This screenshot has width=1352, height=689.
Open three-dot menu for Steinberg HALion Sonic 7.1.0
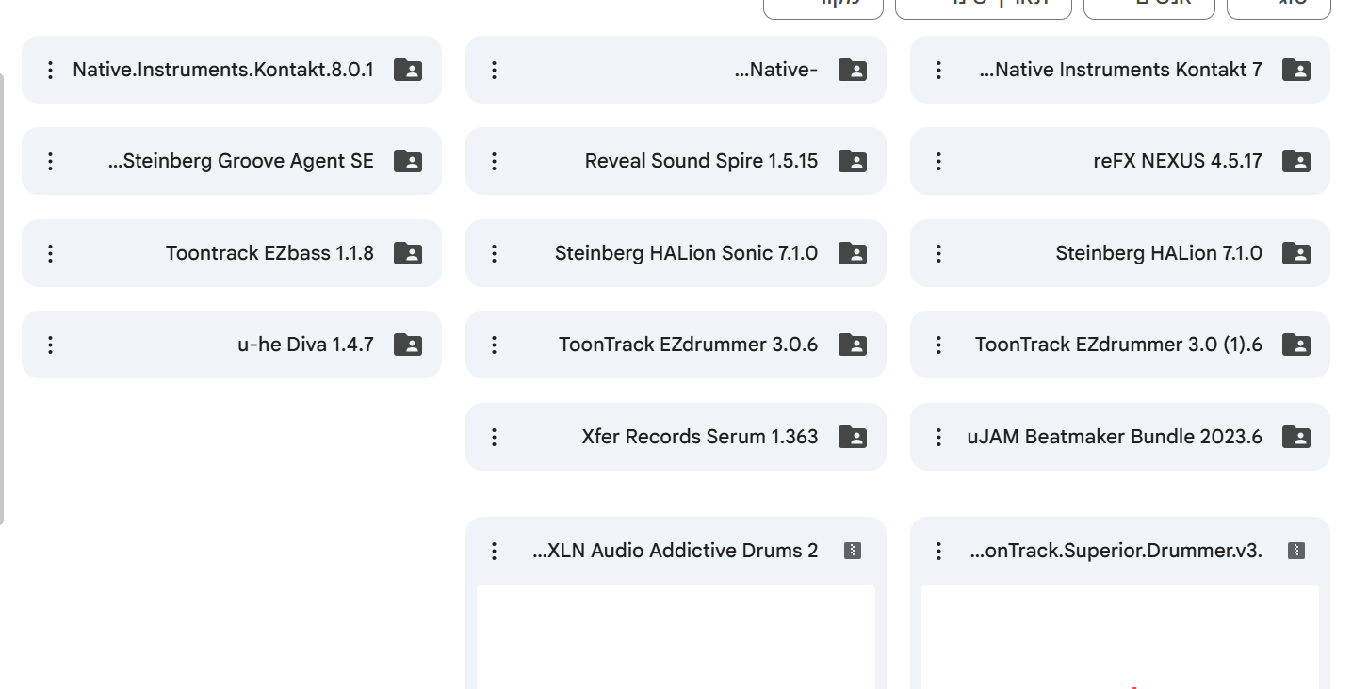(495, 253)
